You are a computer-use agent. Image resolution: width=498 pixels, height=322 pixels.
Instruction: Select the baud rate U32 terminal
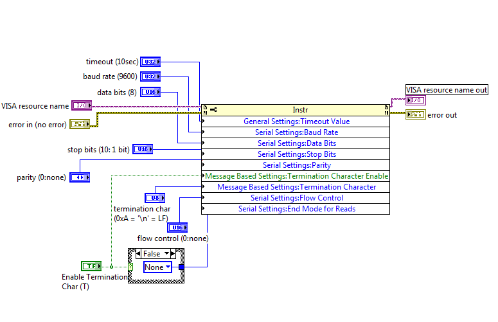pyautogui.click(x=150, y=76)
